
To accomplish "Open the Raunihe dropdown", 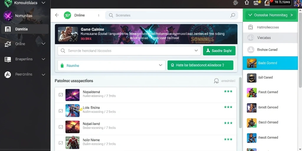I will click(x=111, y=65).
